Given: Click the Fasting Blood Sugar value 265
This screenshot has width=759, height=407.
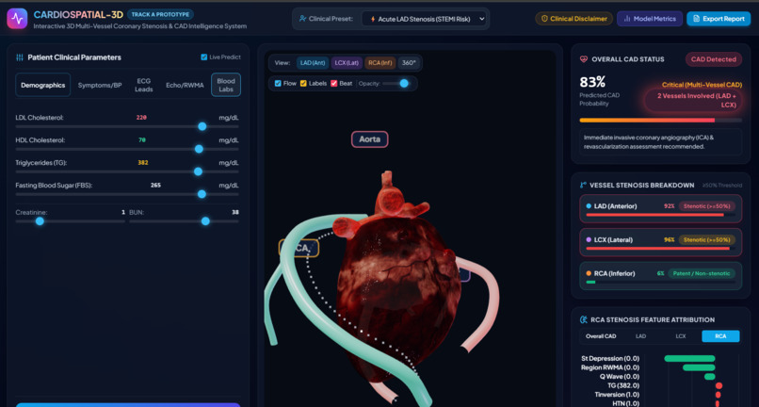Looking at the screenshot, I should [155, 185].
